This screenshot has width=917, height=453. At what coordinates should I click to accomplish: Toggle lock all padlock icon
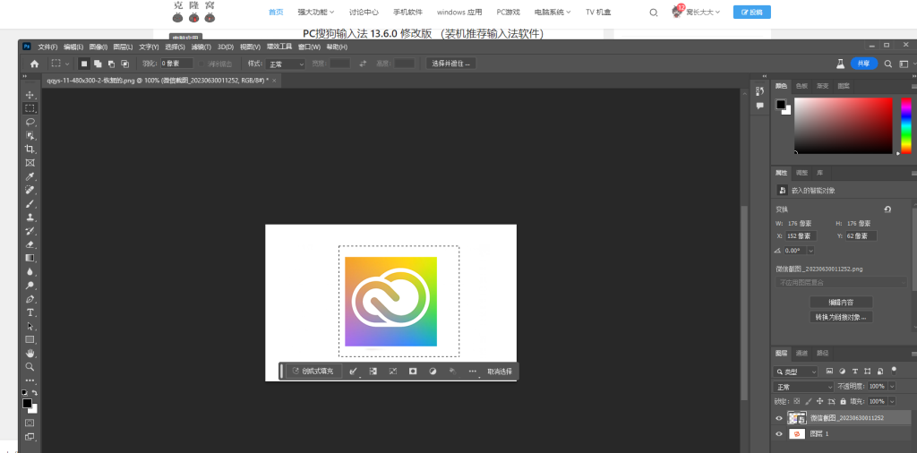click(x=843, y=402)
